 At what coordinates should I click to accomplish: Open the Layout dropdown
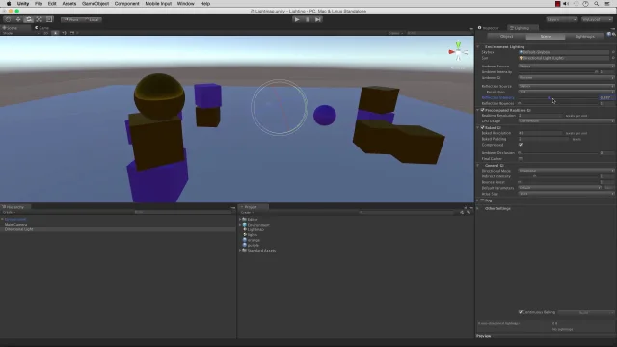(x=597, y=19)
